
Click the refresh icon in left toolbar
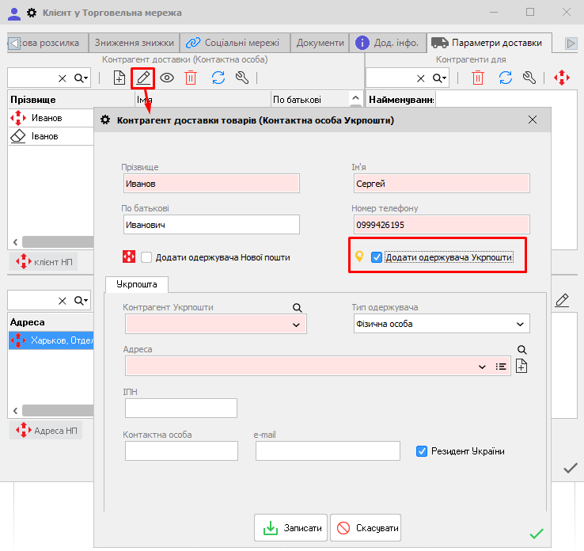pos(218,78)
